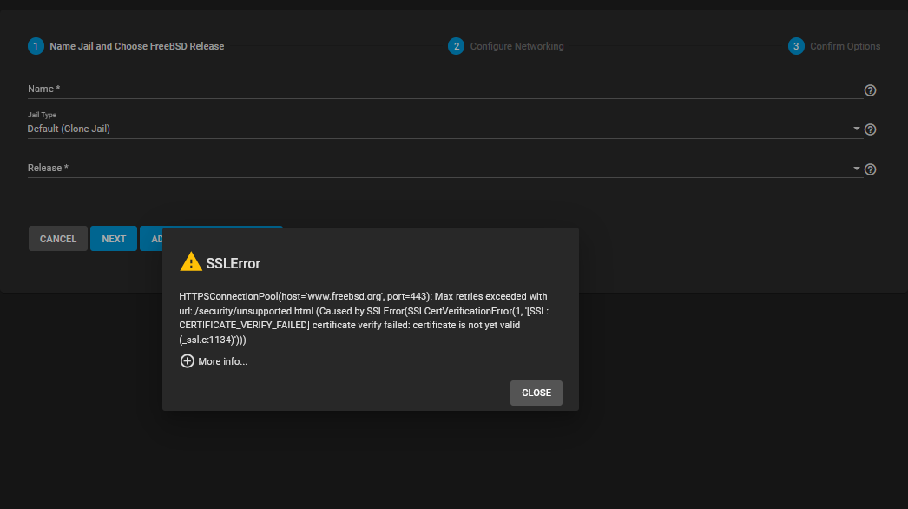The height and width of the screenshot is (509, 908).
Task: Select the Default (Clone Jail) value
Action: (69, 129)
